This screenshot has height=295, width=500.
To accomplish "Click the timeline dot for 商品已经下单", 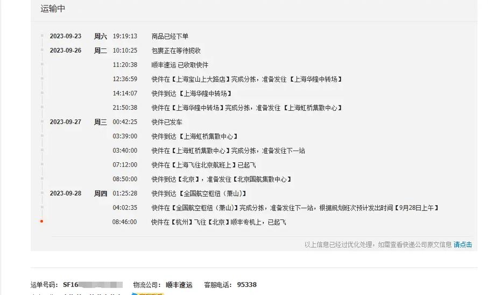I will 41,37.
